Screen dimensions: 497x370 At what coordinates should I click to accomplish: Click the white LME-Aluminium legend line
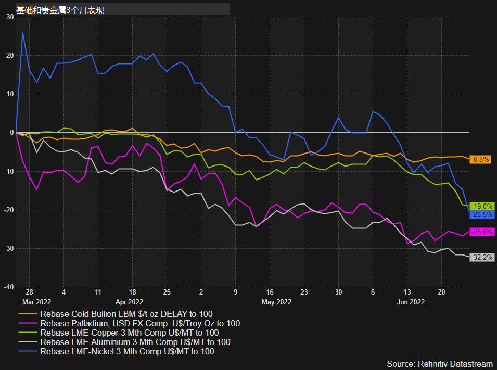pyautogui.click(x=28, y=342)
